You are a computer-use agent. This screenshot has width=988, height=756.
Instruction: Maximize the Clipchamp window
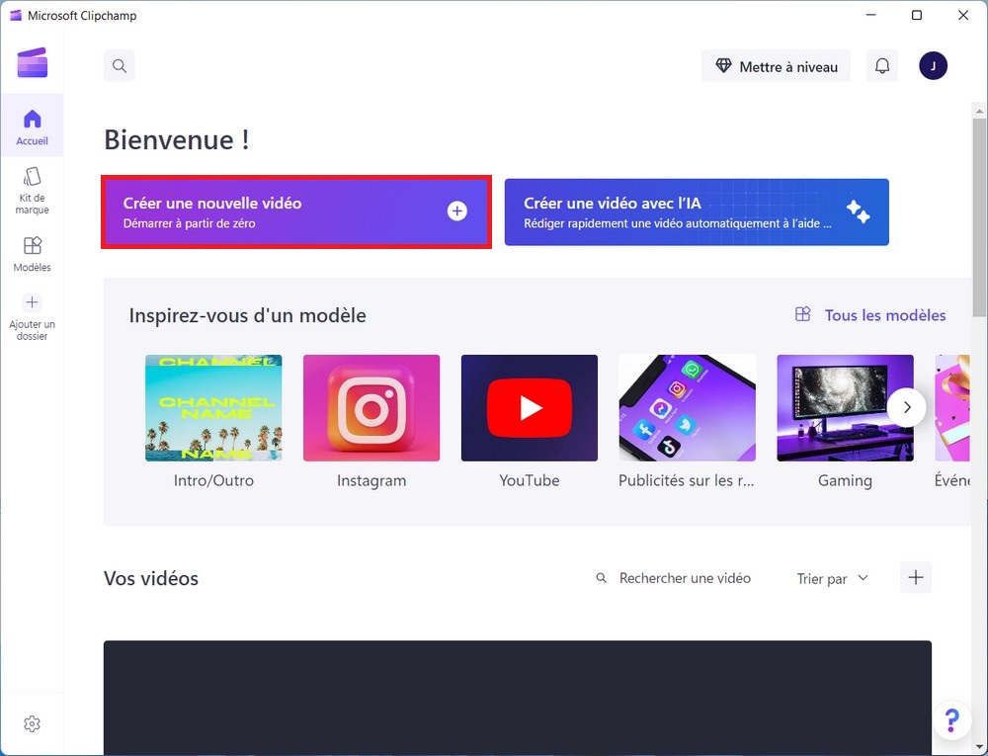click(x=917, y=15)
